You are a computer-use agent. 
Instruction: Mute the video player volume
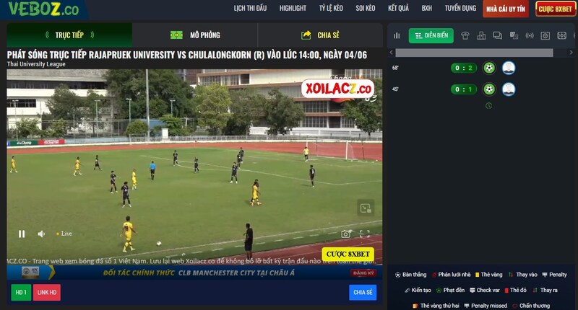click(x=41, y=234)
